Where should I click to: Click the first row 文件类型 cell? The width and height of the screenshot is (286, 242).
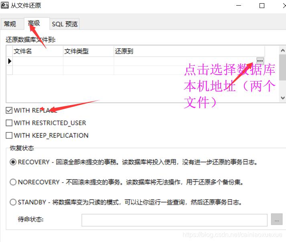coord(89,61)
